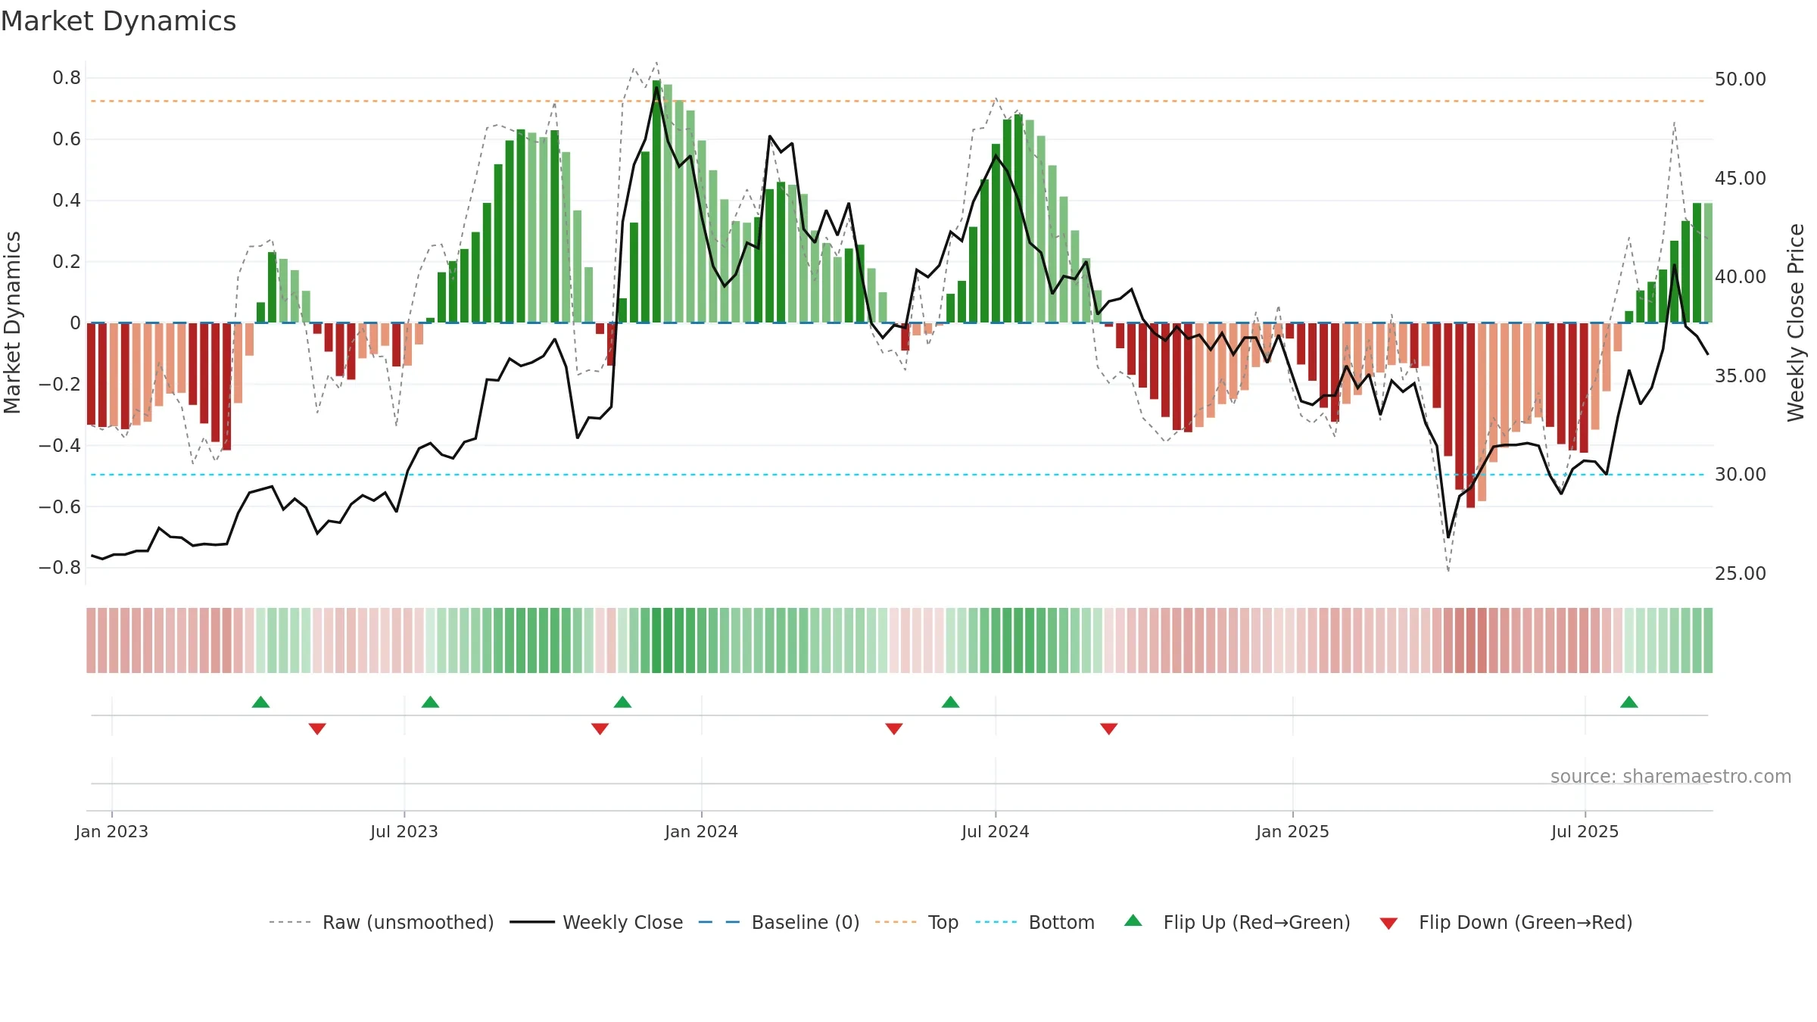Click the 0.8 left axis tick label
This screenshot has height=1022, width=1817.
tap(67, 78)
